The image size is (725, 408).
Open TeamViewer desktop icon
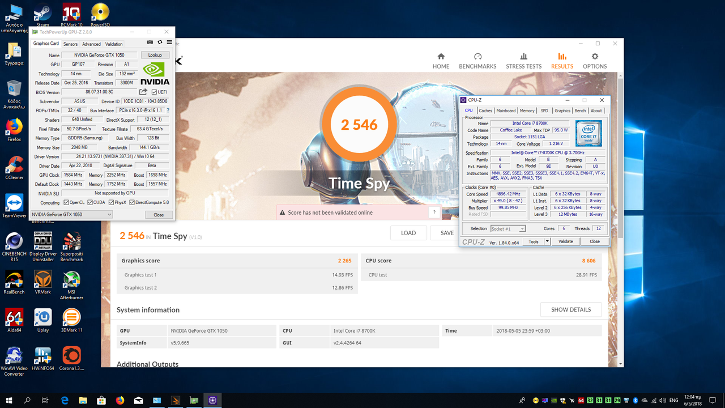[x=14, y=206]
